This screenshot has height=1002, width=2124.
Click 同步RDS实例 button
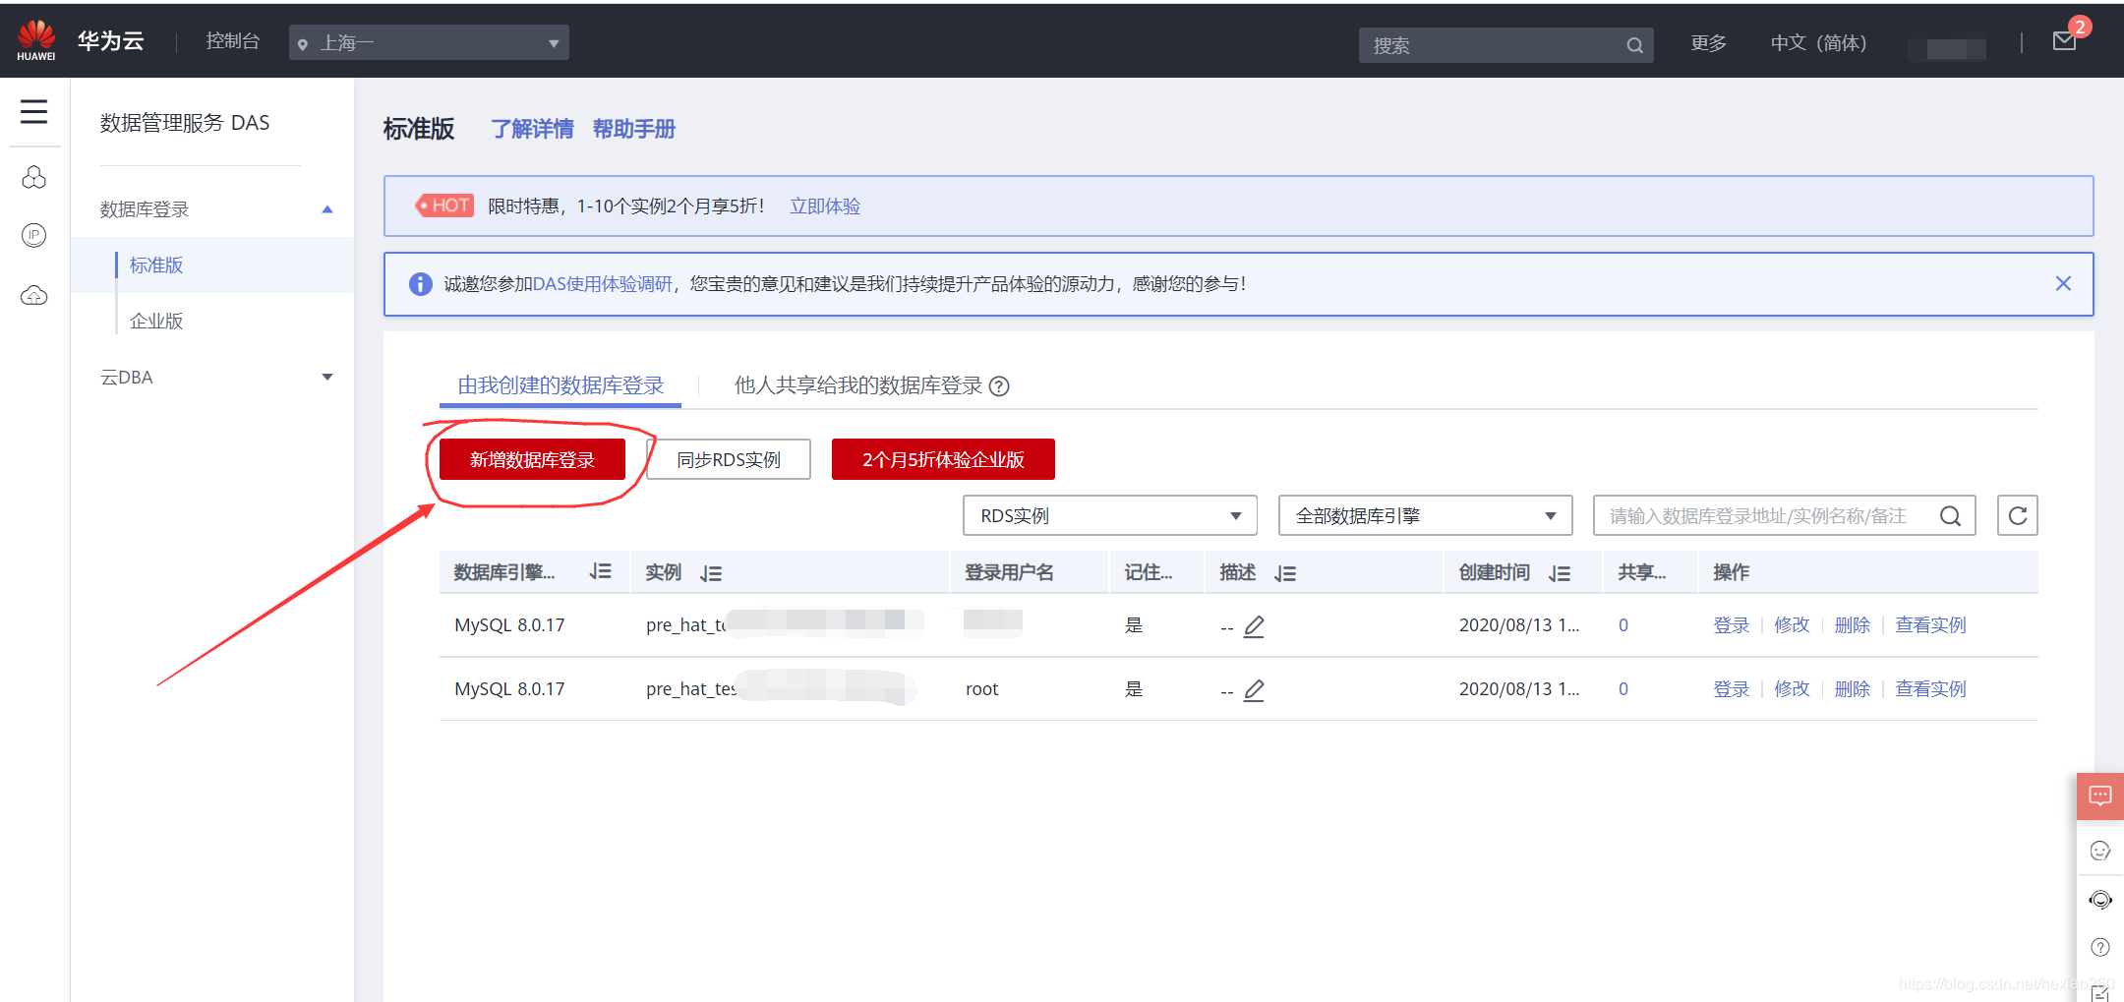[x=729, y=459]
